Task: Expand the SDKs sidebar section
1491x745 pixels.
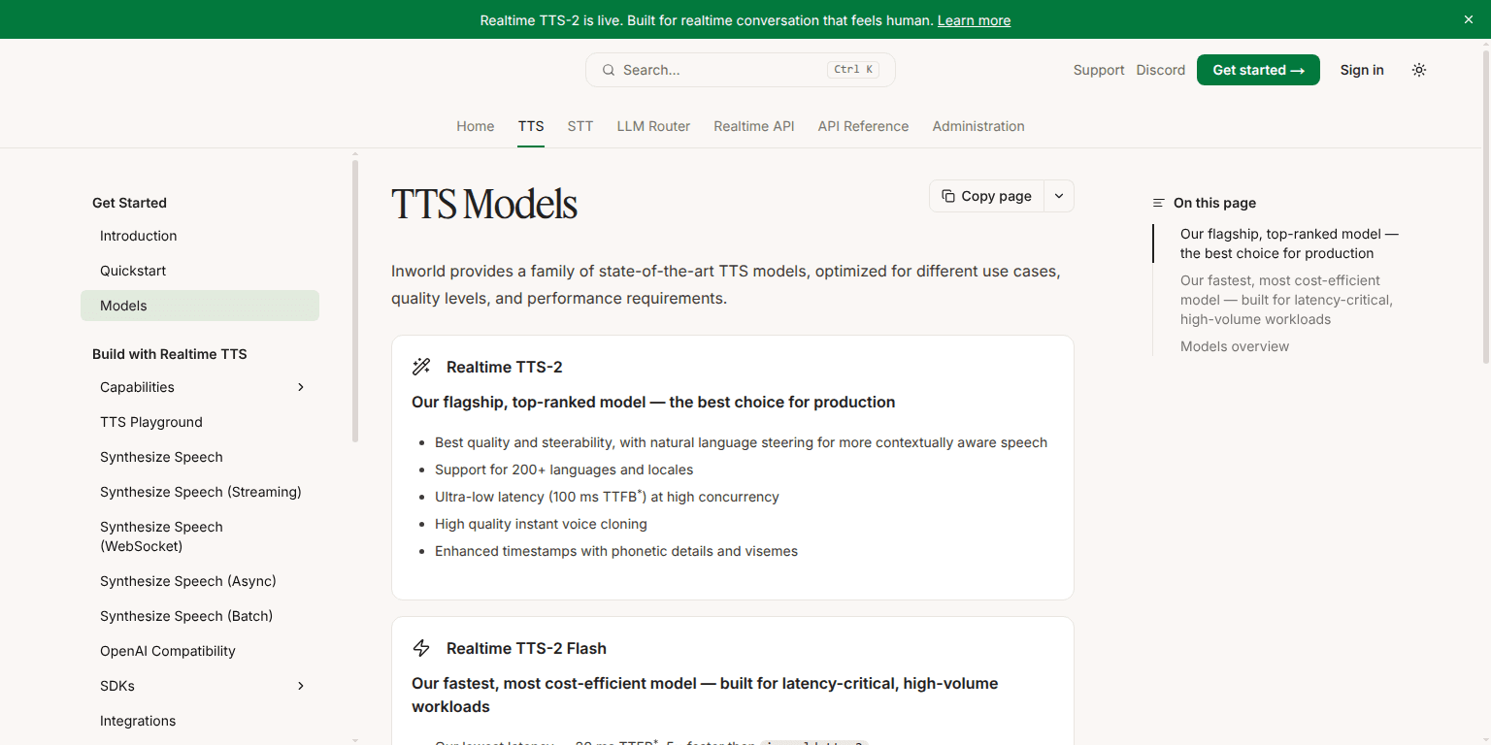Action: coord(301,686)
